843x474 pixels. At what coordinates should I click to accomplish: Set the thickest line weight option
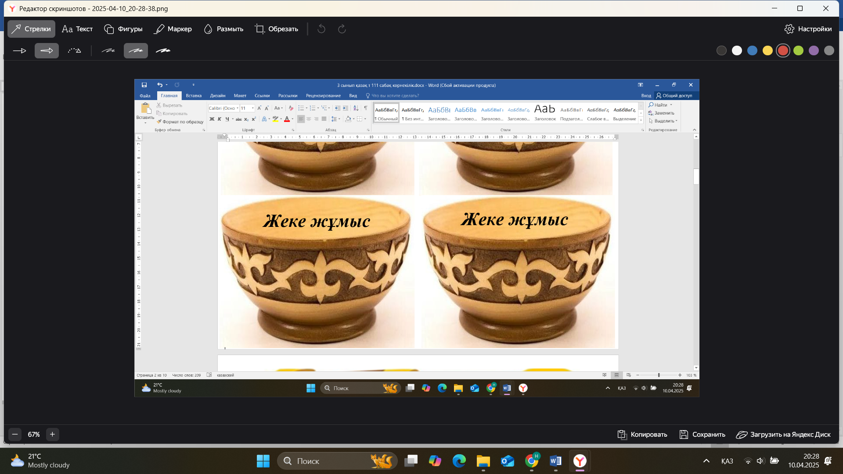coord(163,51)
